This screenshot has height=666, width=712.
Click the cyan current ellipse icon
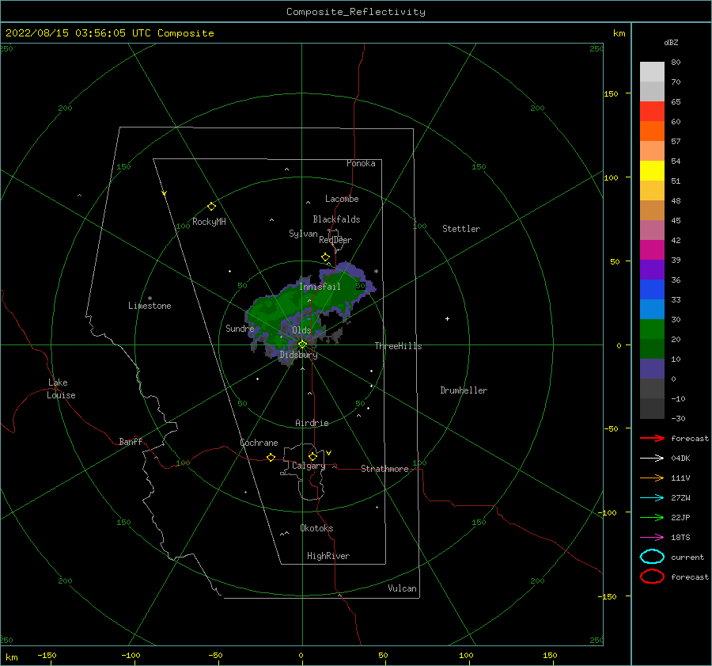652,557
